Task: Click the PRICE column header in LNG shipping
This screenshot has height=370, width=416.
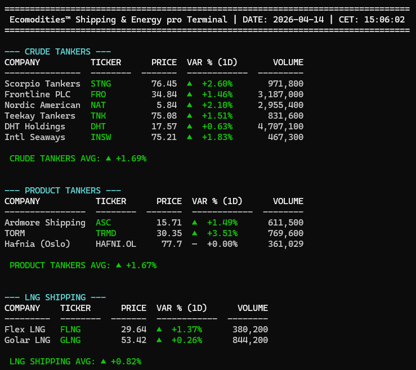Action: point(133,308)
